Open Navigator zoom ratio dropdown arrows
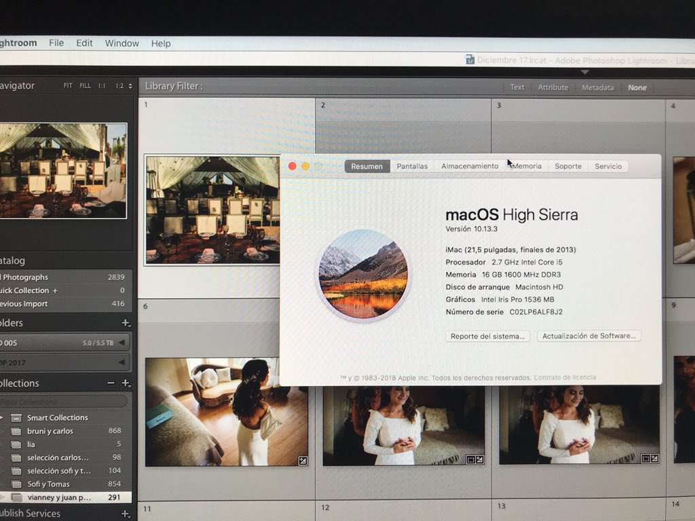Screen dimensions: 695x521 click(x=130, y=86)
